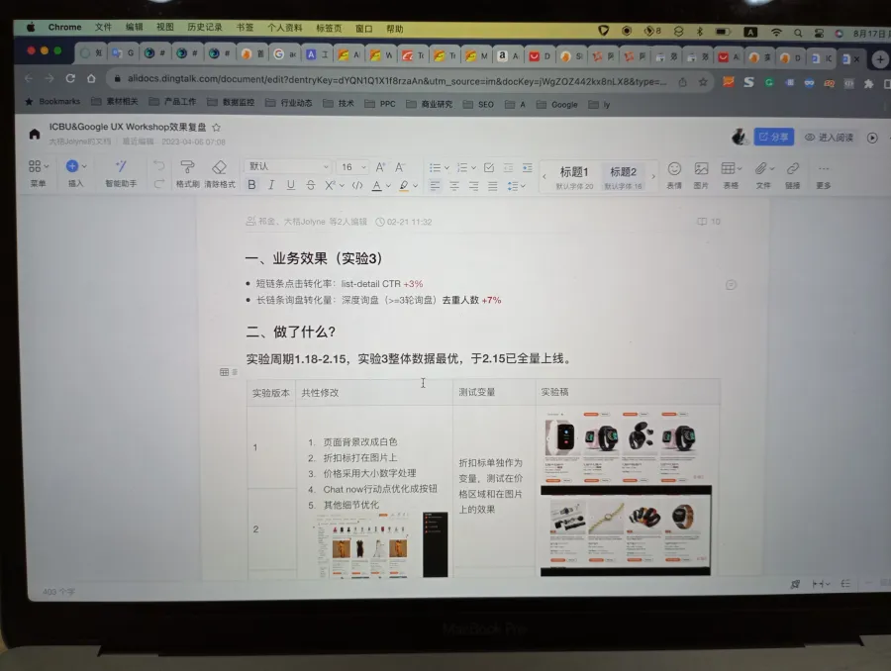Insert a picture with 图片
This screenshot has width=891, height=671.
pos(701,175)
